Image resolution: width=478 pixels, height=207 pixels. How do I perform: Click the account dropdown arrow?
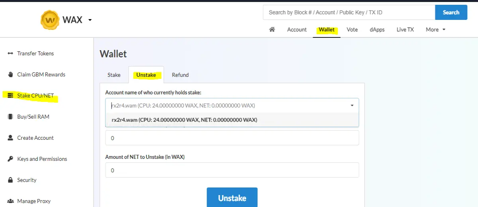pyautogui.click(x=352, y=105)
